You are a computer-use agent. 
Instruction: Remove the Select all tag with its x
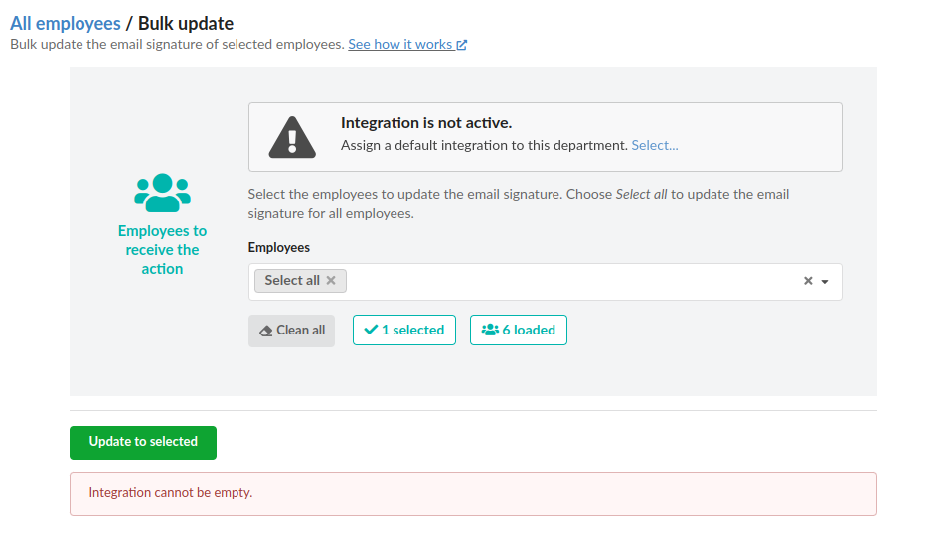[x=331, y=281]
